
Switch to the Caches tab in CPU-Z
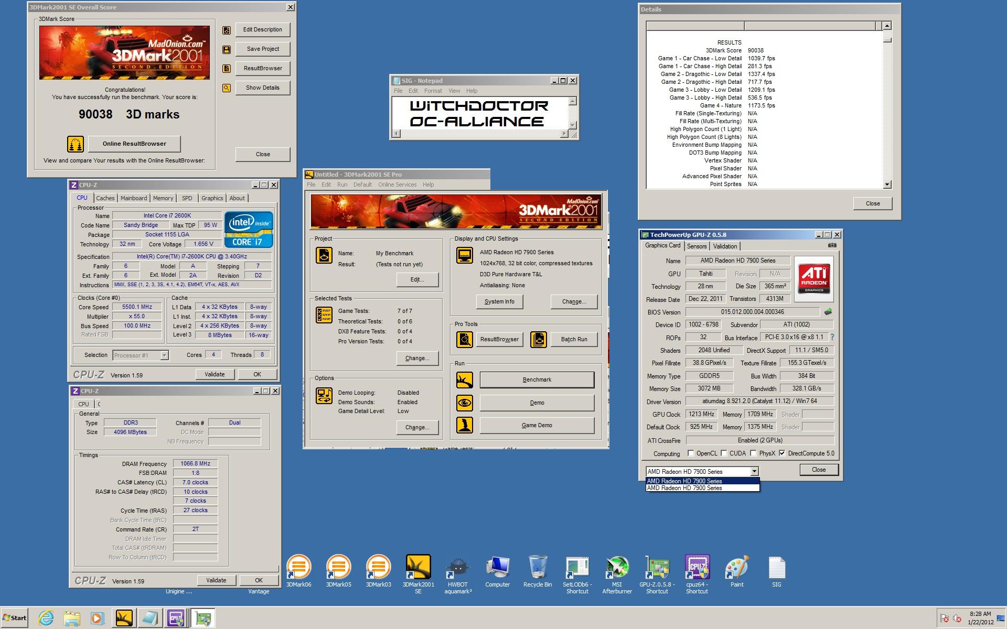pyautogui.click(x=105, y=198)
